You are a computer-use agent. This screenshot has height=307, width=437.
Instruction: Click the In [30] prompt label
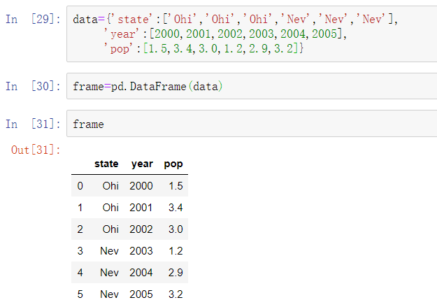point(33,86)
